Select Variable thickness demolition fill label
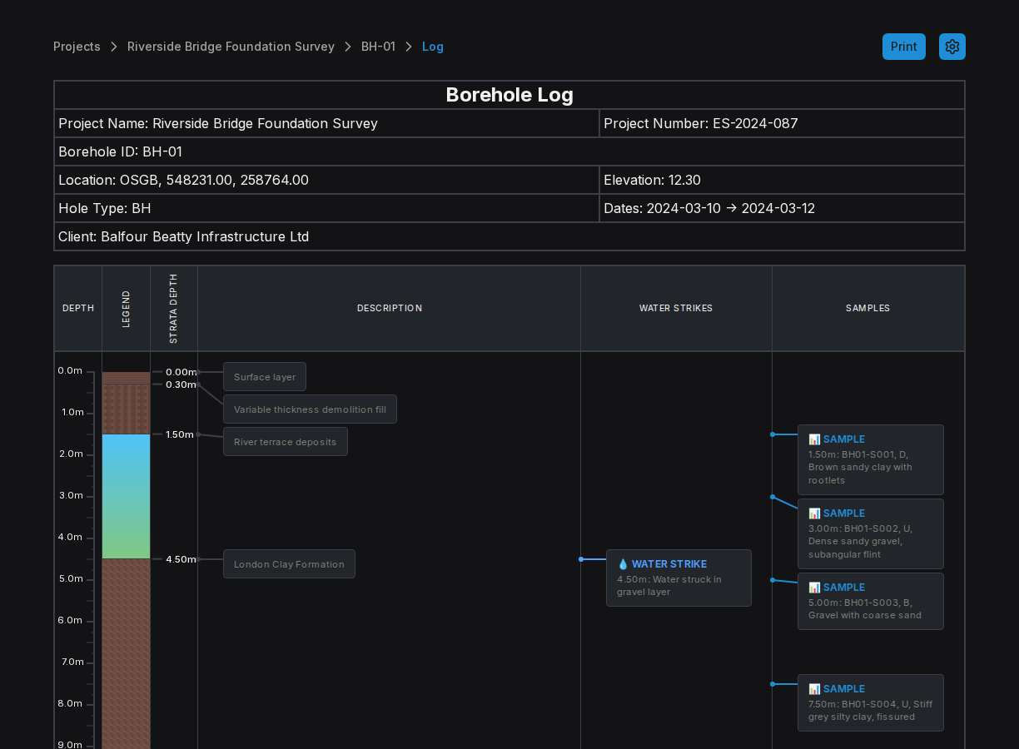 310,409
